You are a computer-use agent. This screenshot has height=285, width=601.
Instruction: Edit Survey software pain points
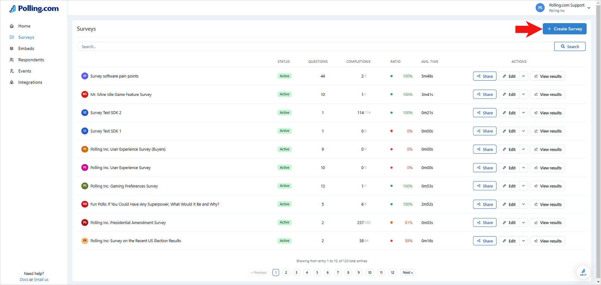509,76
